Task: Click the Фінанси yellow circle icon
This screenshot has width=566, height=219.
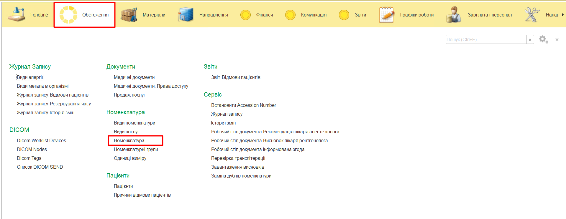Action: pyautogui.click(x=245, y=15)
